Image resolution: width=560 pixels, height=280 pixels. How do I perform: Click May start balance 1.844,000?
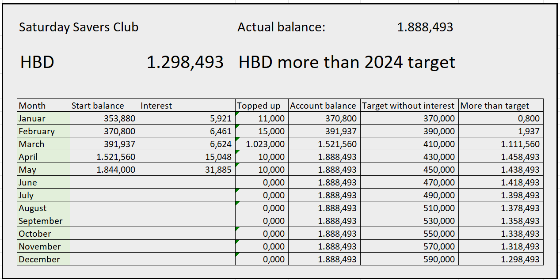pos(104,169)
